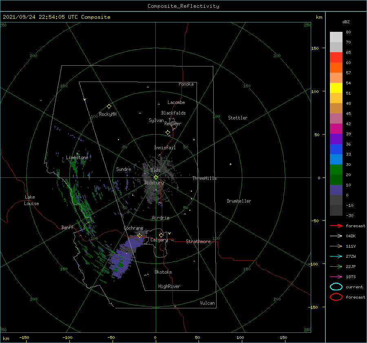Click the yellow diamond marker near RockyMH
This screenshot has width=367, height=343.
109,106
